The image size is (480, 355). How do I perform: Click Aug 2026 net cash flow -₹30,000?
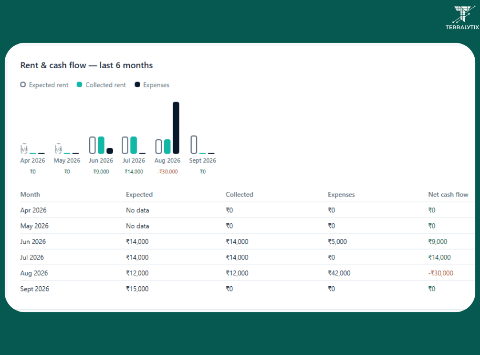click(440, 273)
